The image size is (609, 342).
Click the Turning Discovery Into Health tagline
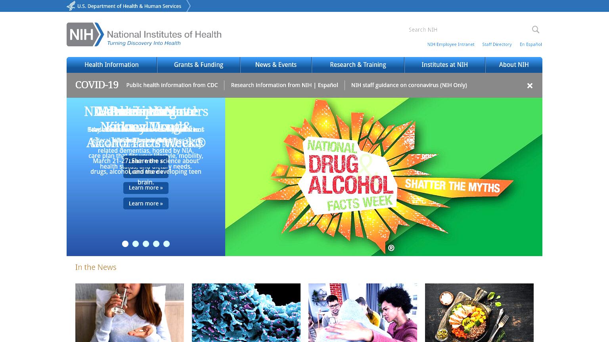[x=144, y=43]
